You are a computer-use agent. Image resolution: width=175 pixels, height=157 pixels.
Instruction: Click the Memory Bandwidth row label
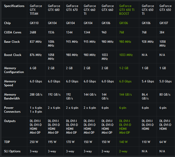[12, 96]
